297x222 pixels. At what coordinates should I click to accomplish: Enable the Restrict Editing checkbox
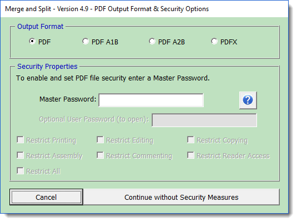point(100,140)
